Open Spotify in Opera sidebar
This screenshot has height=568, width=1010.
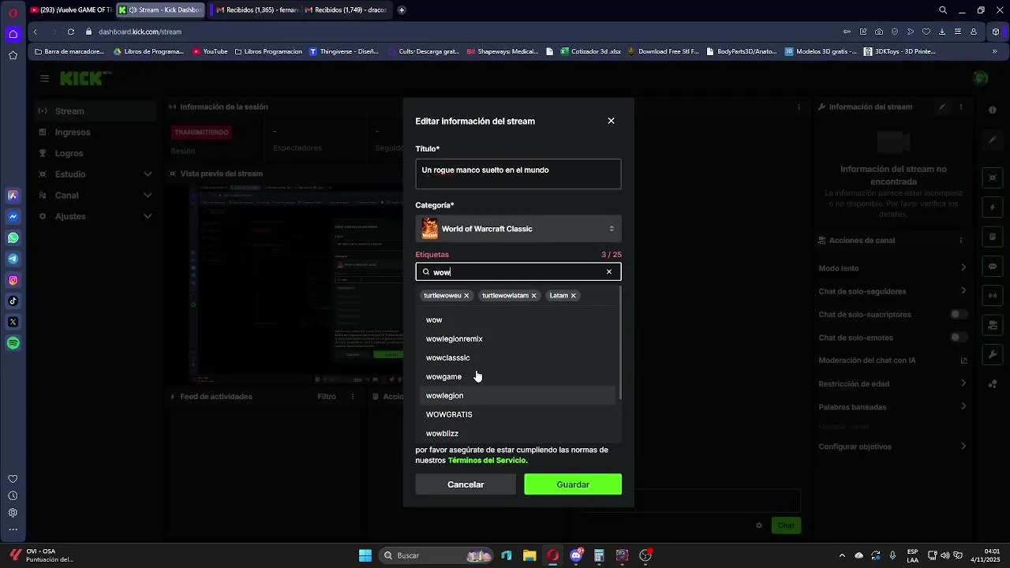click(13, 343)
